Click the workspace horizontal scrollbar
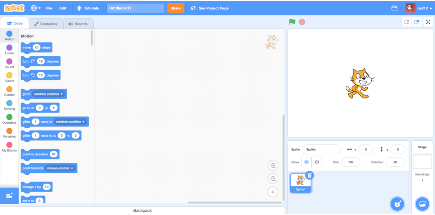Screen dimensions: 435x215 tap(235, 202)
